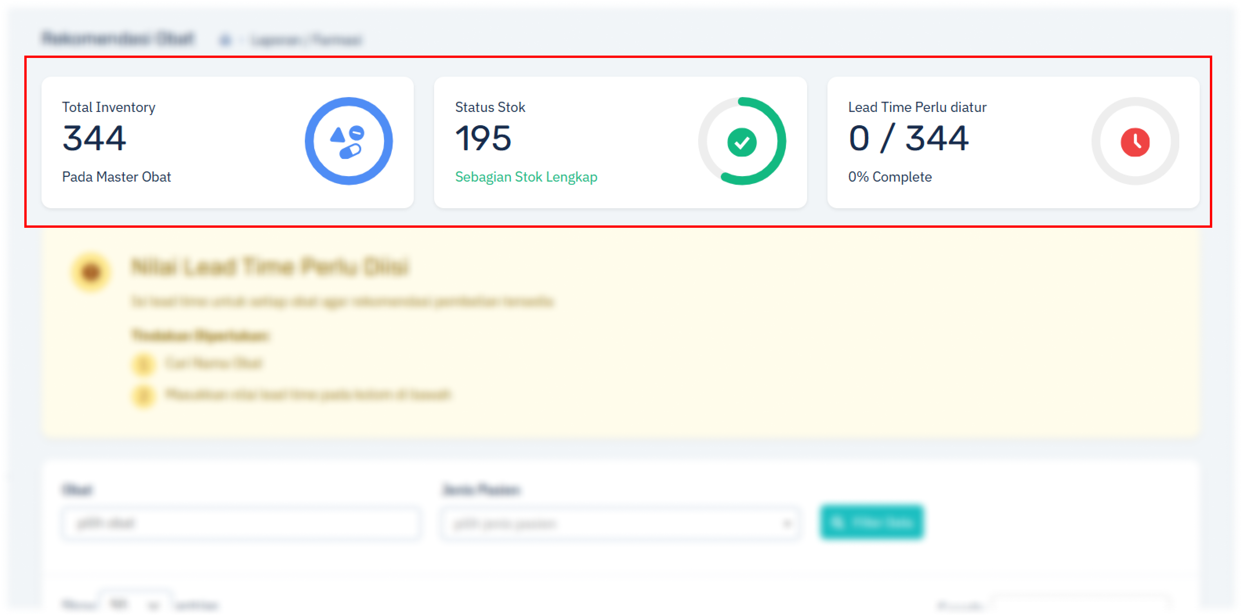Click the green checkmark icon in Status Stok
The width and height of the screenshot is (1242, 616).
(742, 142)
